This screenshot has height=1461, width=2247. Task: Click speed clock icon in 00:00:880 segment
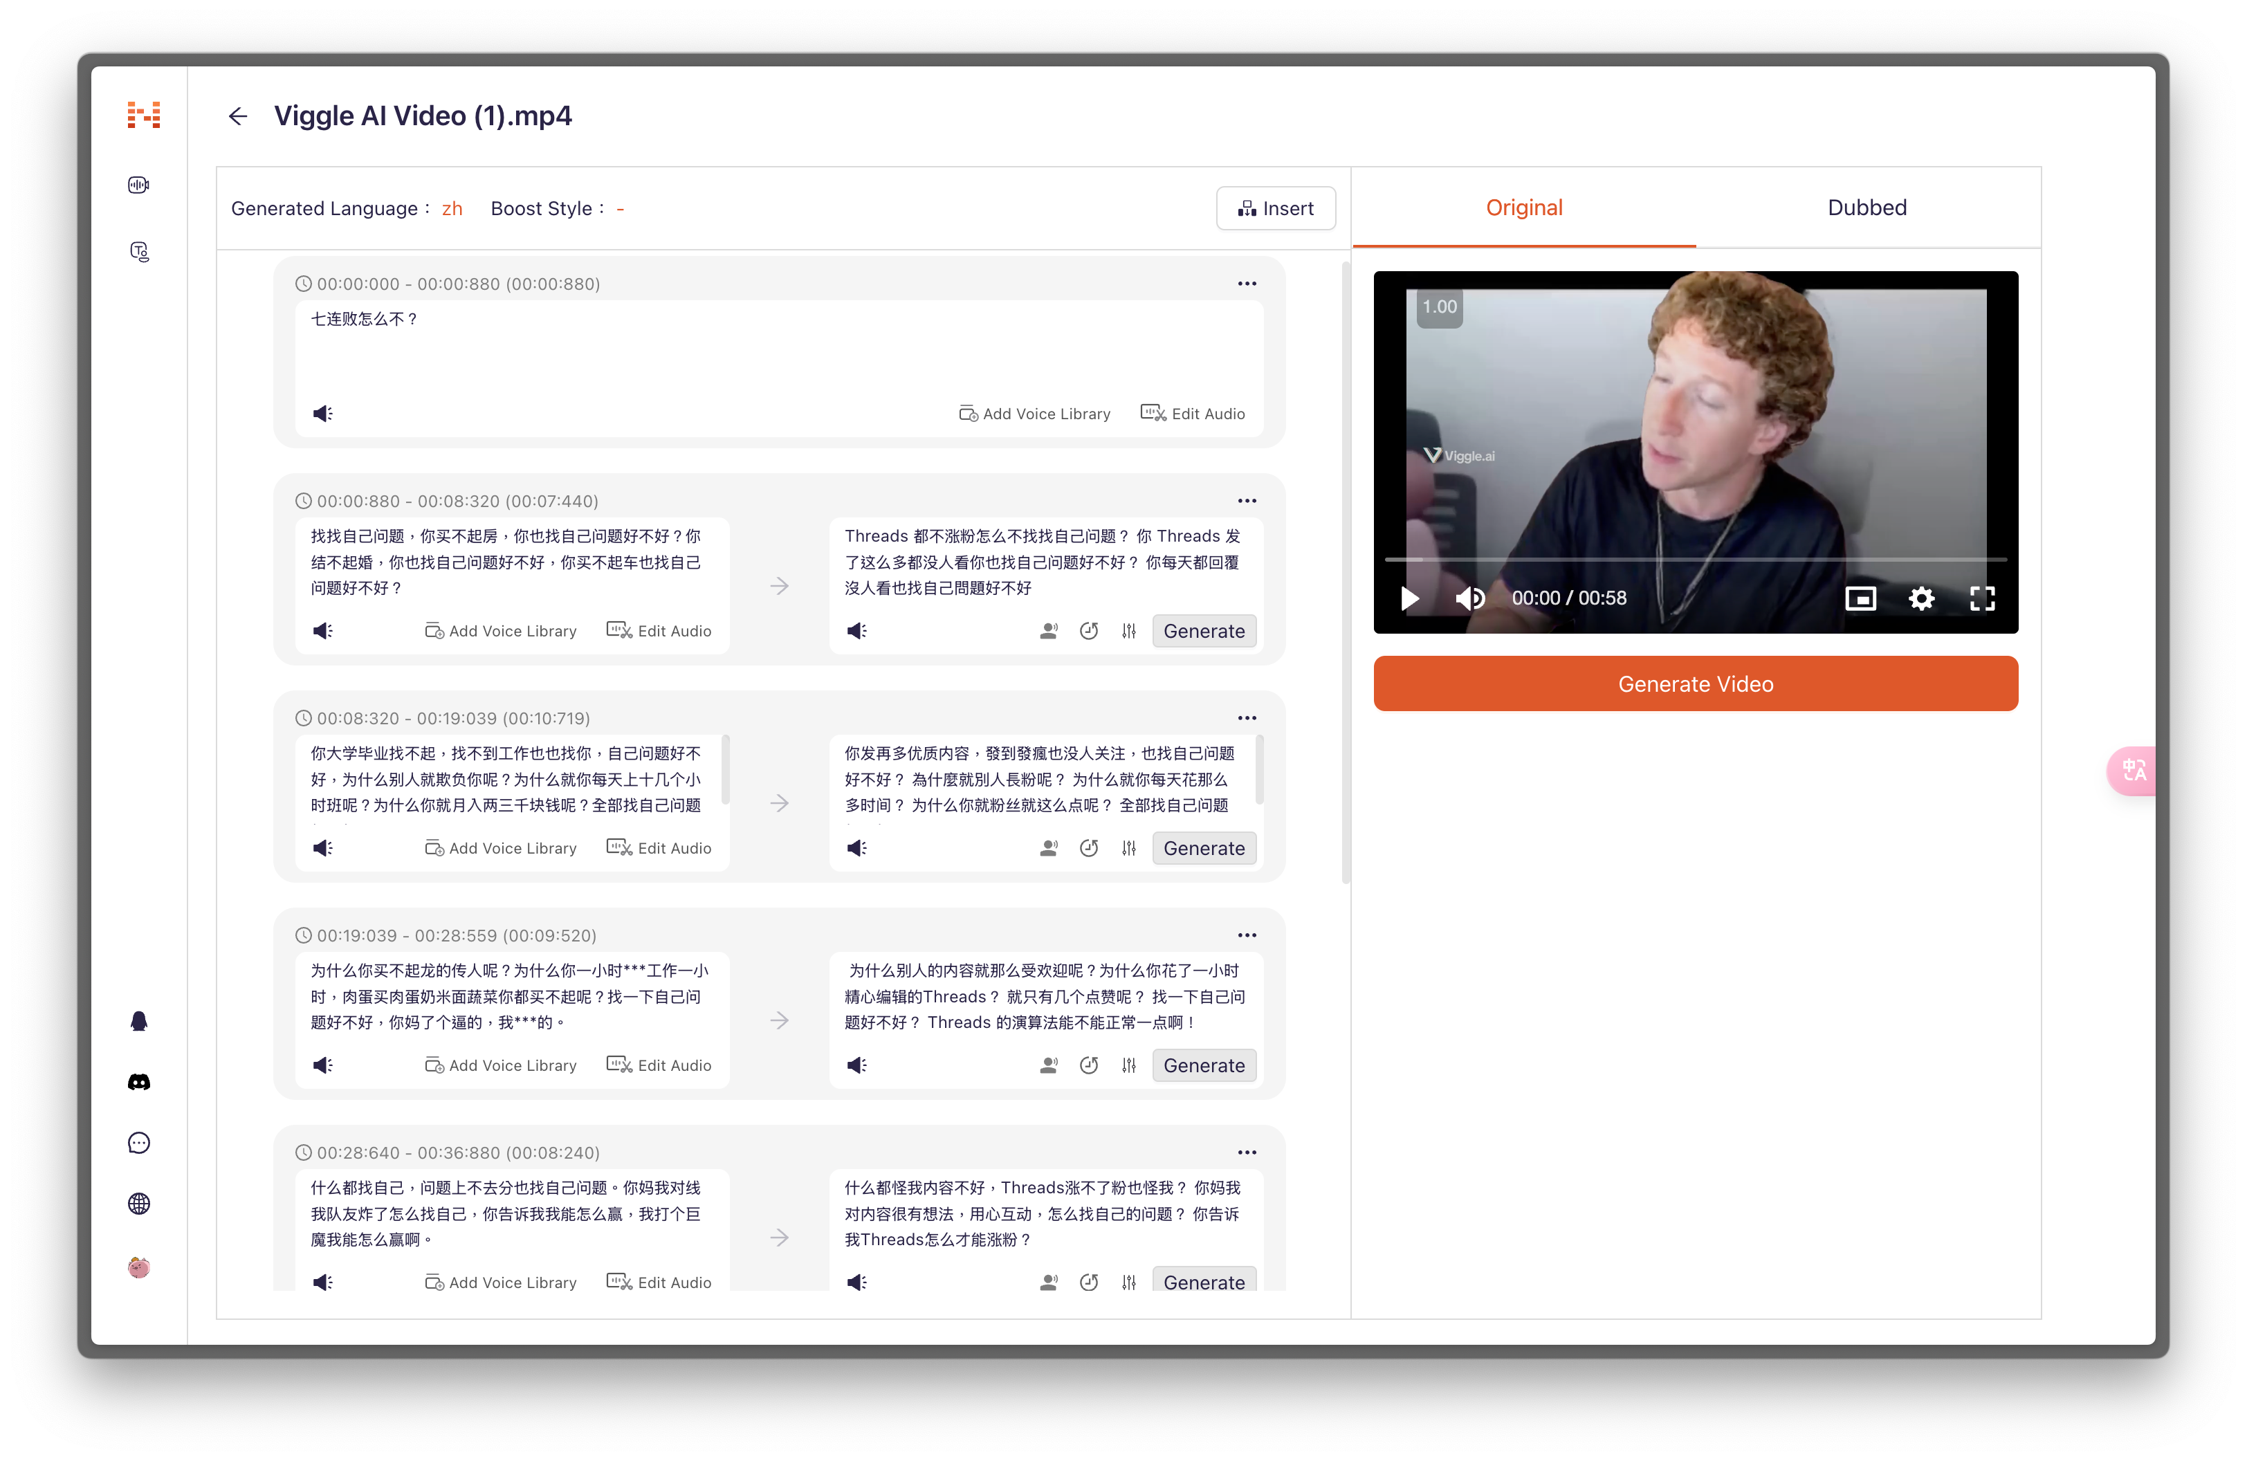click(x=1089, y=630)
